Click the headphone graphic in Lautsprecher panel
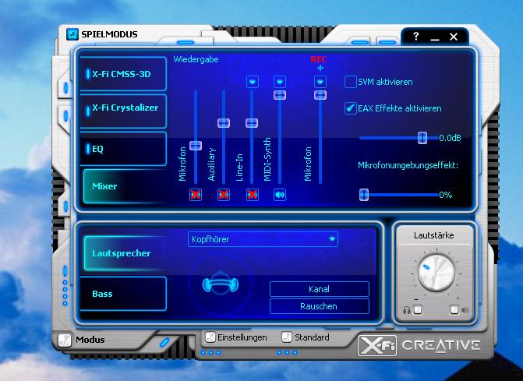Image resolution: width=523 pixels, height=381 pixels. tap(221, 284)
